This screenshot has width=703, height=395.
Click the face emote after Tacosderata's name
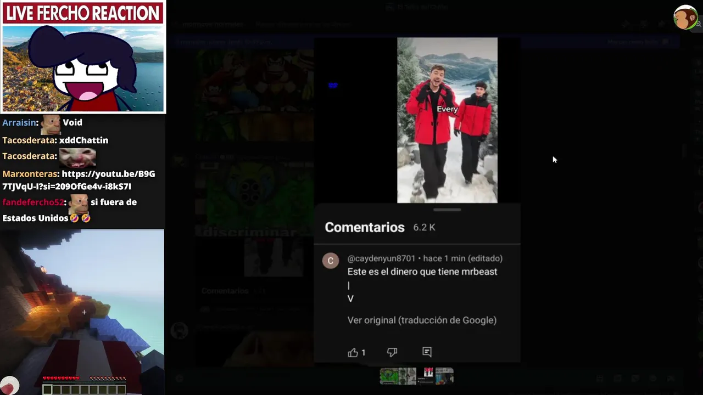77,157
